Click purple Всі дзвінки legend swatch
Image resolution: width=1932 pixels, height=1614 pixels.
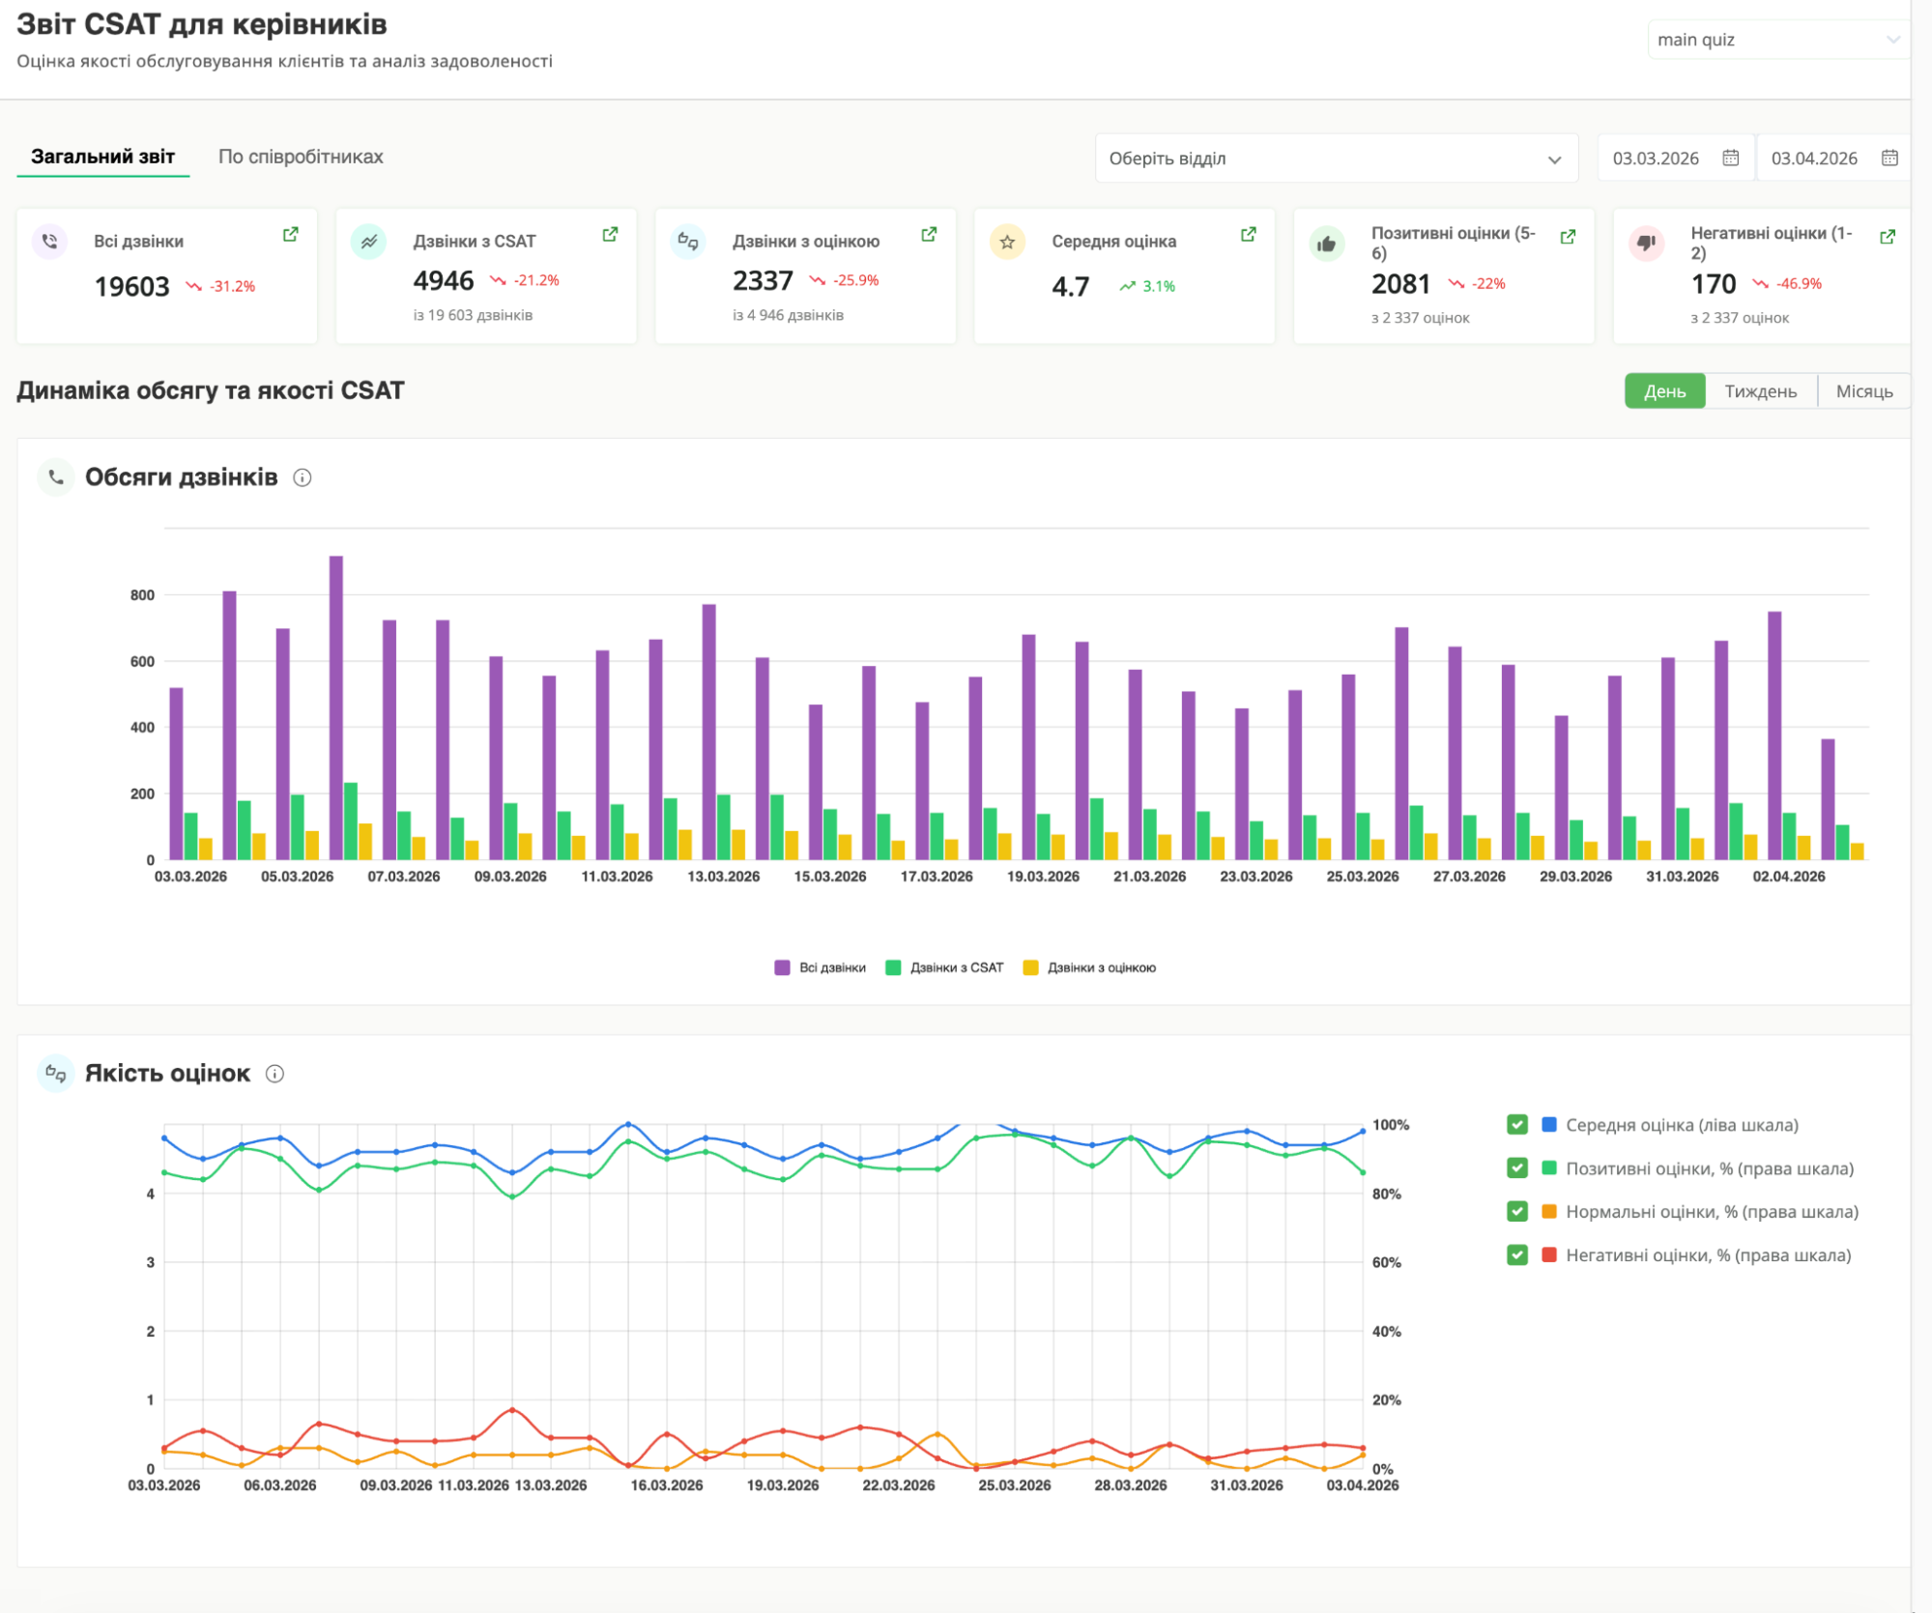coord(782,967)
